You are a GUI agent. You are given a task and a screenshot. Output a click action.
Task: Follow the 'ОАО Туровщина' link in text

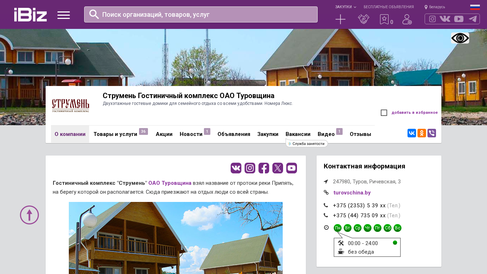tap(170, 183)
